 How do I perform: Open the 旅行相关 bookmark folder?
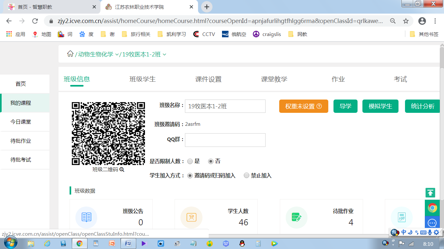(136, 34)
